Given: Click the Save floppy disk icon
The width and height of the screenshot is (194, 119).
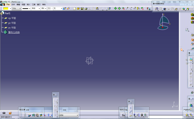Looking at the screenshot, I should 82,8.
